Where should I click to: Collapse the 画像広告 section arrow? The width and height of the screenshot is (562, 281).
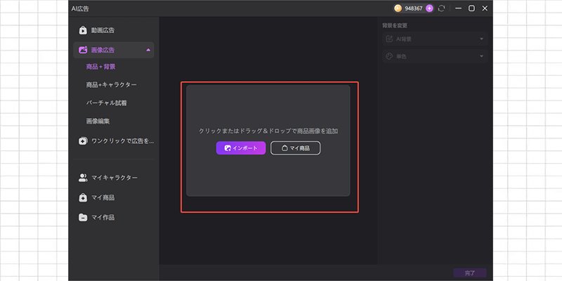point(148,50)
